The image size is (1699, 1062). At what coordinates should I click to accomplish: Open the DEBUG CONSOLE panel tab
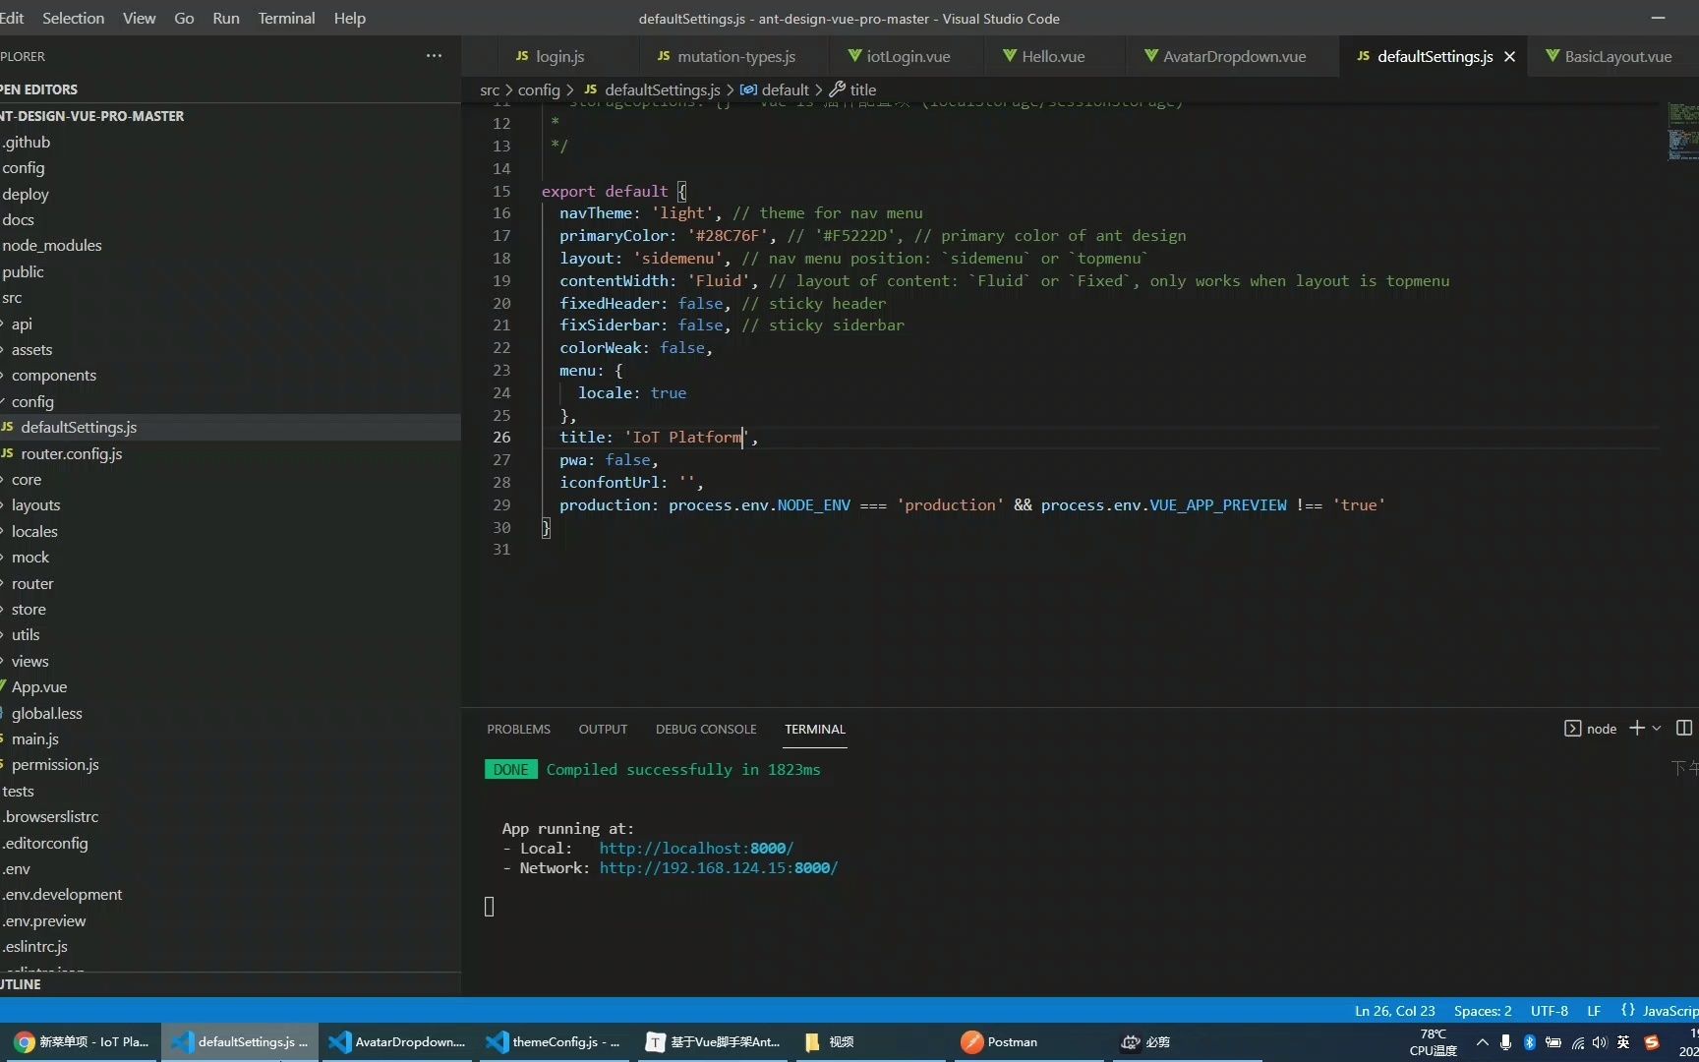click(706, 729)
